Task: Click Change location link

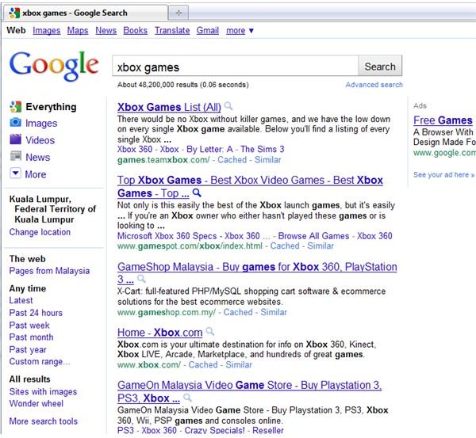Action: 40,232
